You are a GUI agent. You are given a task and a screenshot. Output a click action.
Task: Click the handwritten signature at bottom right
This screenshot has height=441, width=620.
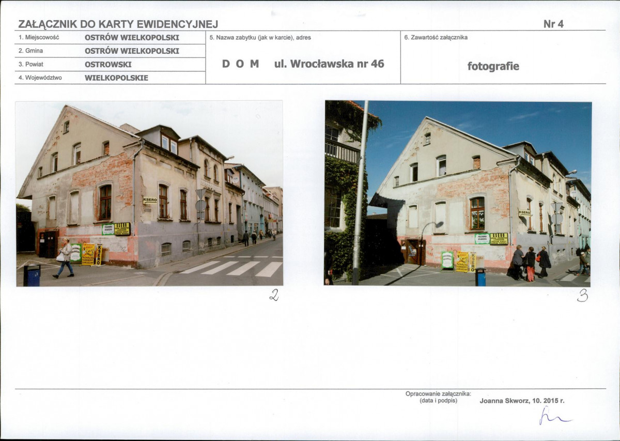(554, 416)
